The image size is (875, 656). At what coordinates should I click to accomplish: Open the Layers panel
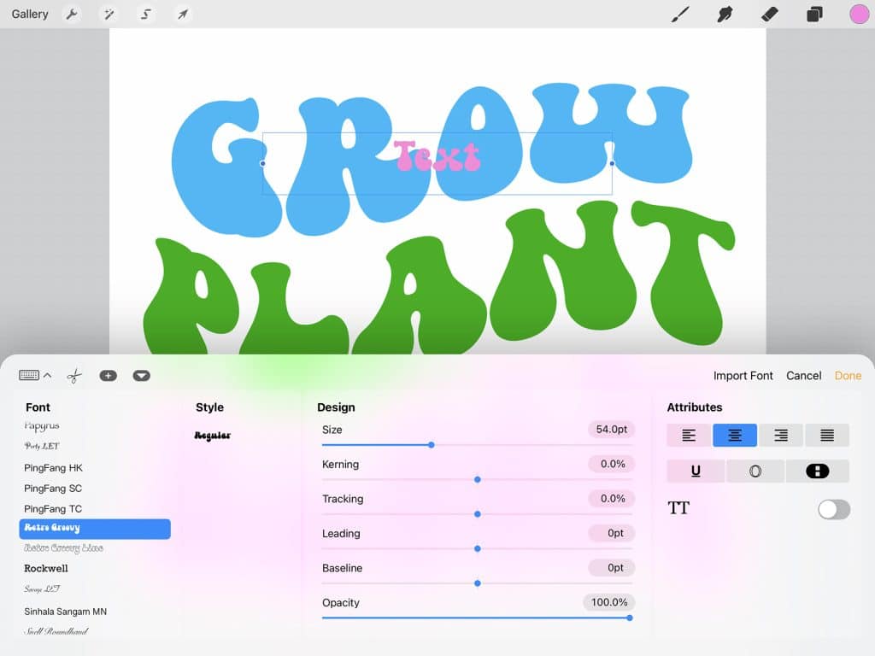pos(814,14)
